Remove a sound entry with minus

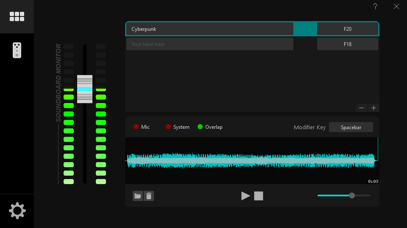click(x=362, y=108)
